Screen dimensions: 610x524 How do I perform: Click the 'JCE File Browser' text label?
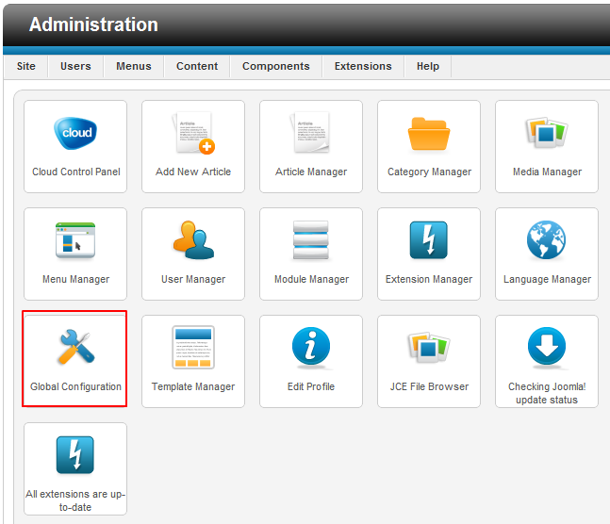[429, 386]
